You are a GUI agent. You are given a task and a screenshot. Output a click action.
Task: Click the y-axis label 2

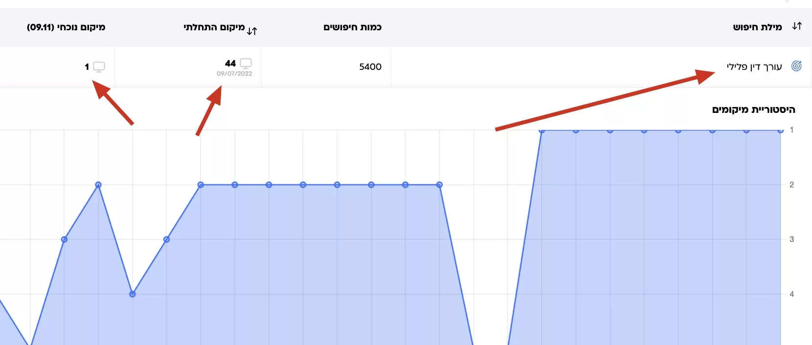coord(791,185)
